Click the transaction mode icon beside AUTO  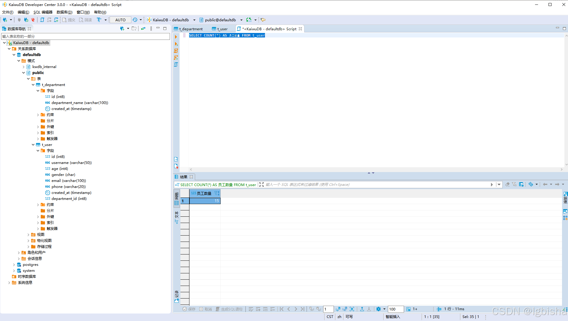[x=99, y=20]
